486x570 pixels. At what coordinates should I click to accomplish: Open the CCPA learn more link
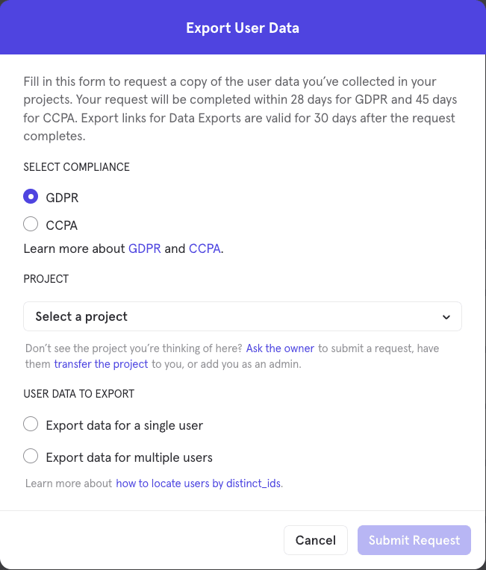click(x=205, y=248)
